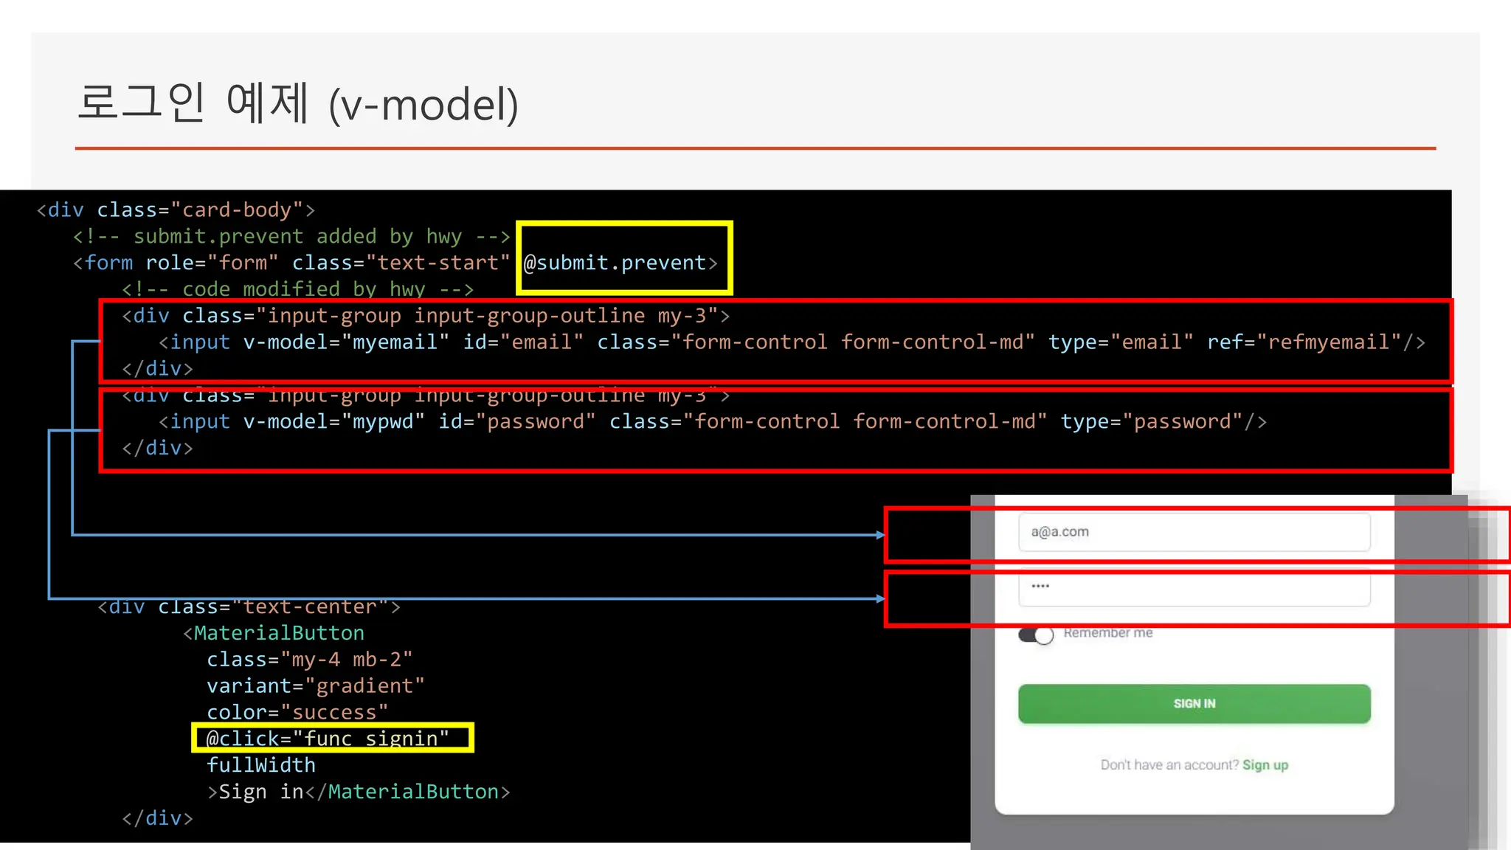Screen dimensions: 1511x850
Task: Click the 'Don't have an account?' text
Action: 1169,765
